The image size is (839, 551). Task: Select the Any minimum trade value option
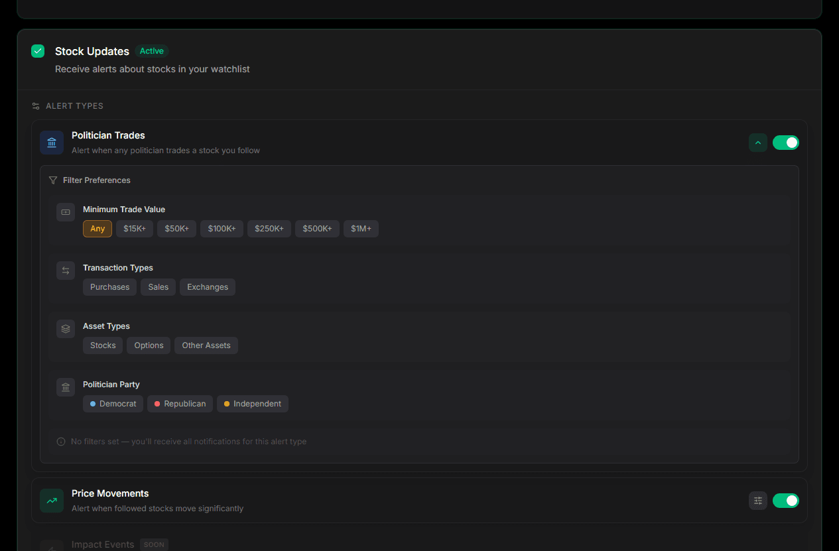(97, 229)
